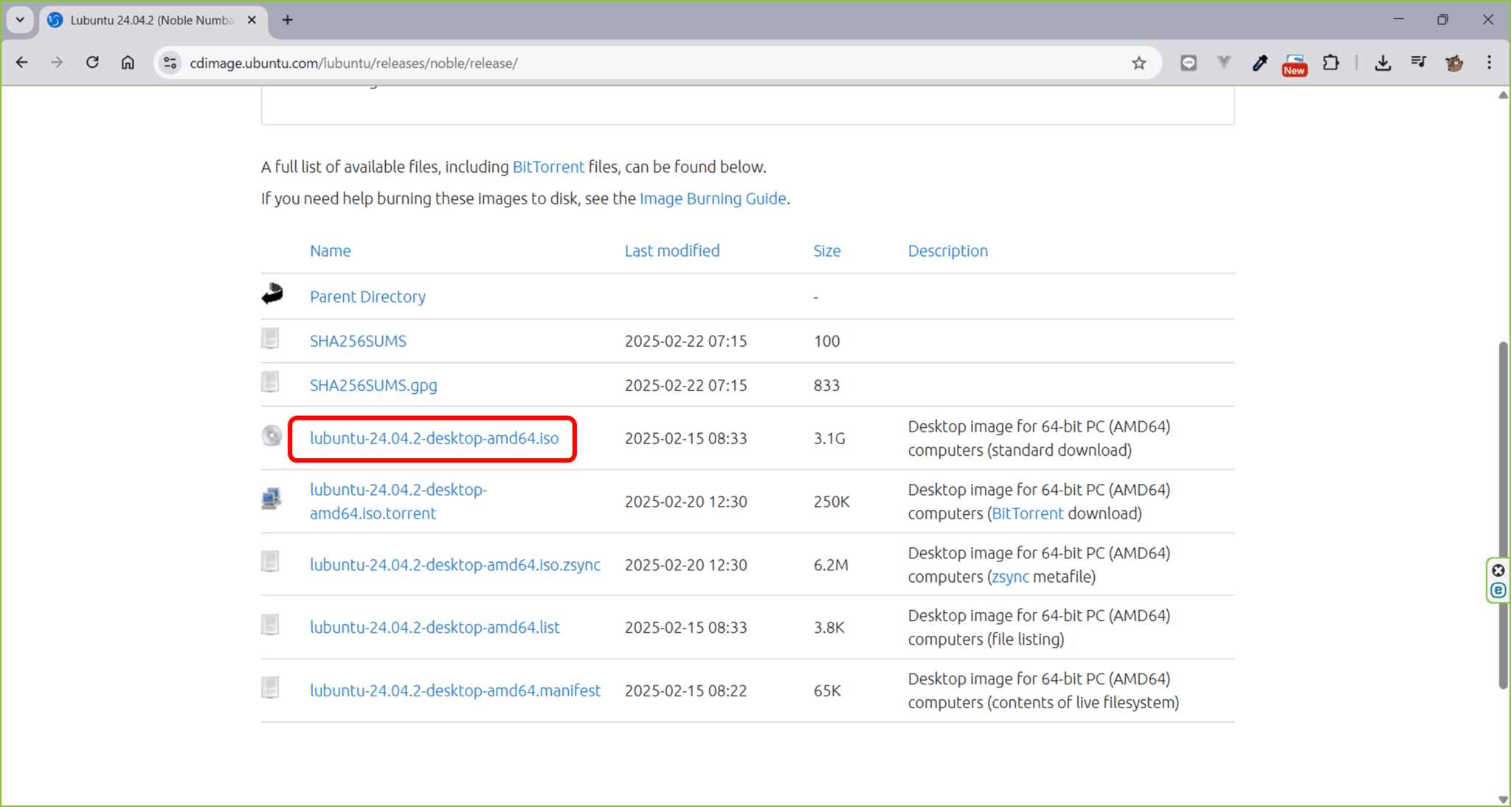Open the Image Burning Guide link
1511x807 pixels.
click(x=712, y=198)
